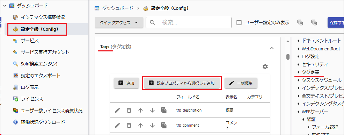Click the 追加 button

click(x=126, y=83)
